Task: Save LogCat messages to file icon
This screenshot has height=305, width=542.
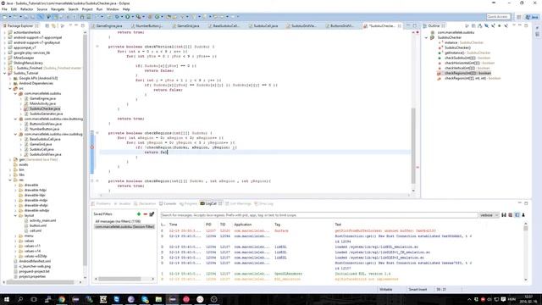Action: [x=504, y=215]
